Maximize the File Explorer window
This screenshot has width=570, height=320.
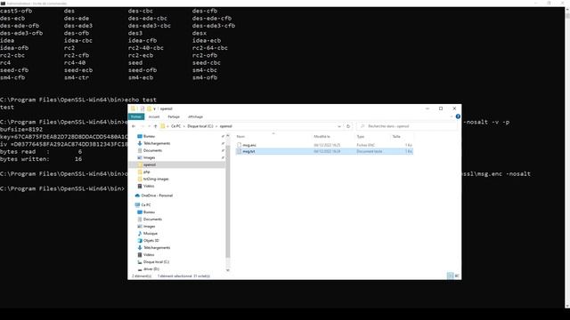pos(441,108)
